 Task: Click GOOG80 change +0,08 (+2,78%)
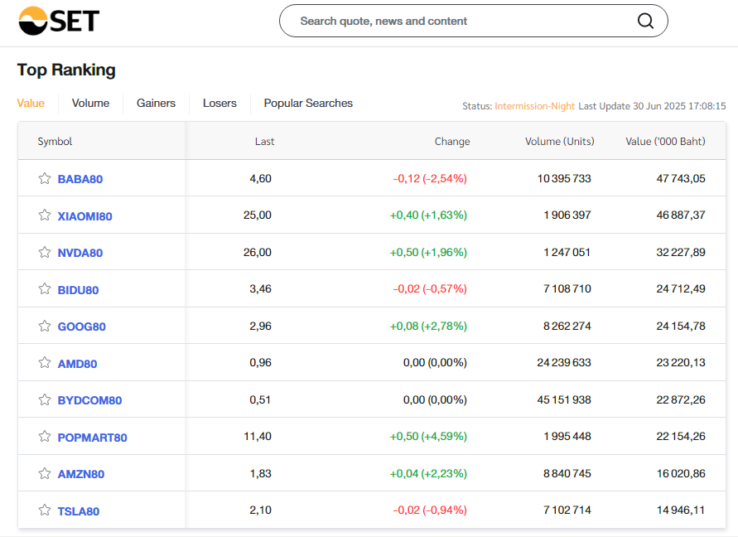[428, 326]
